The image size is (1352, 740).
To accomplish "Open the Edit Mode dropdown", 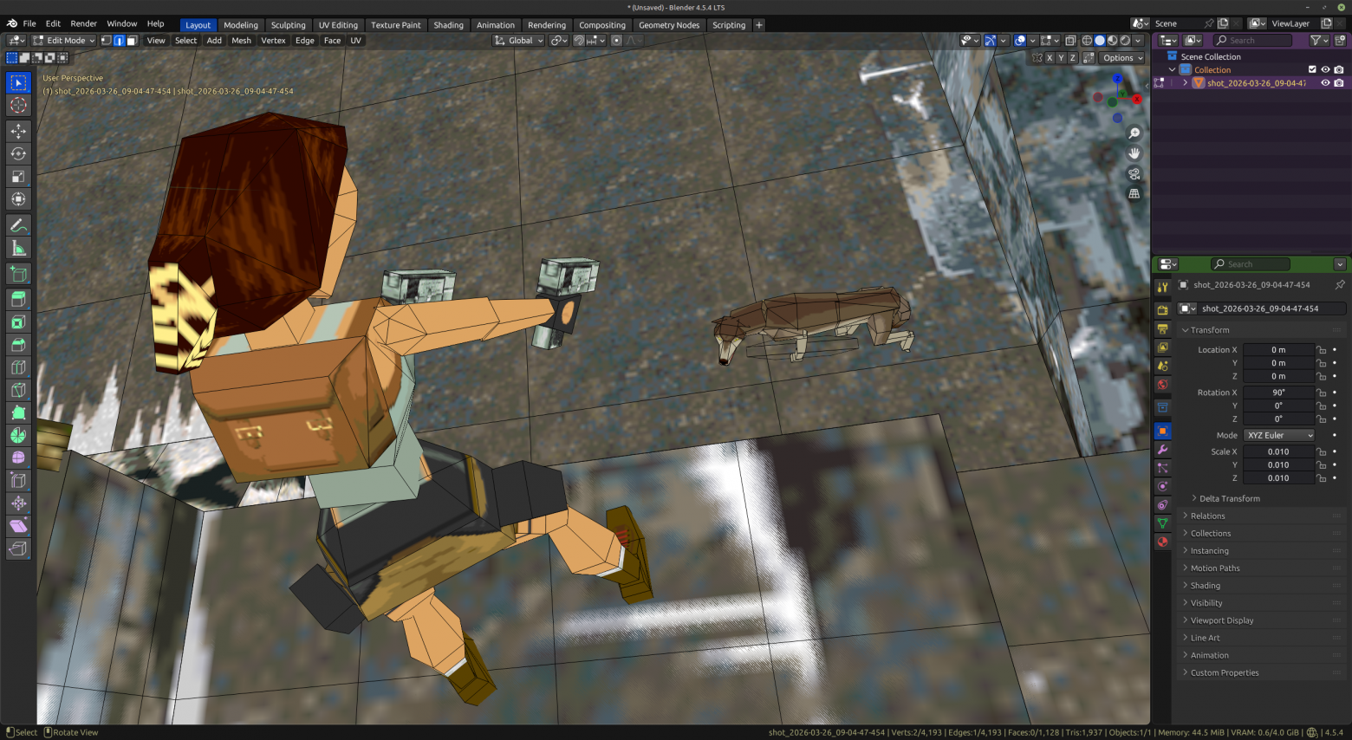I will coord(64,40).
